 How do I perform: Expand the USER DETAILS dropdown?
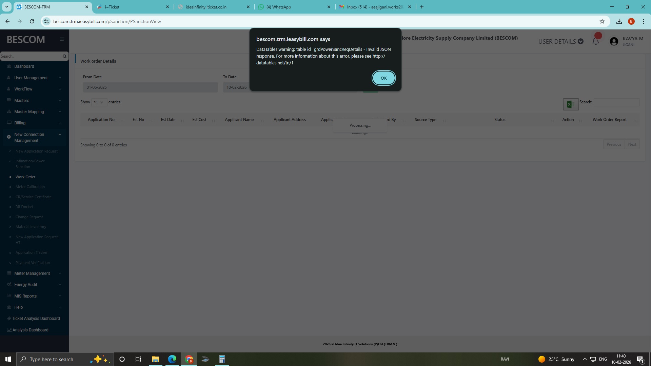[x=560, y=41]
